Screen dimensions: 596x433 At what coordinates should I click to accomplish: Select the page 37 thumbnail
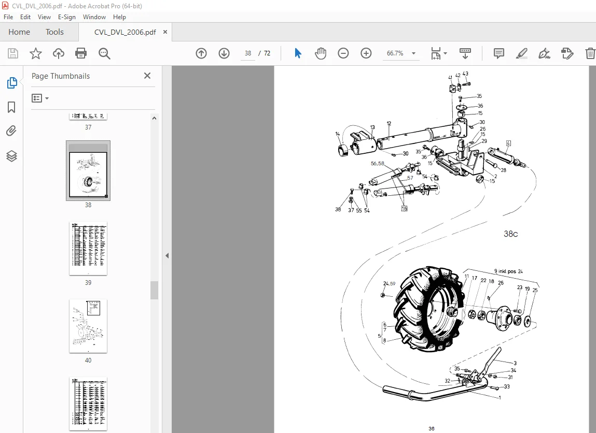click(88, 117)
